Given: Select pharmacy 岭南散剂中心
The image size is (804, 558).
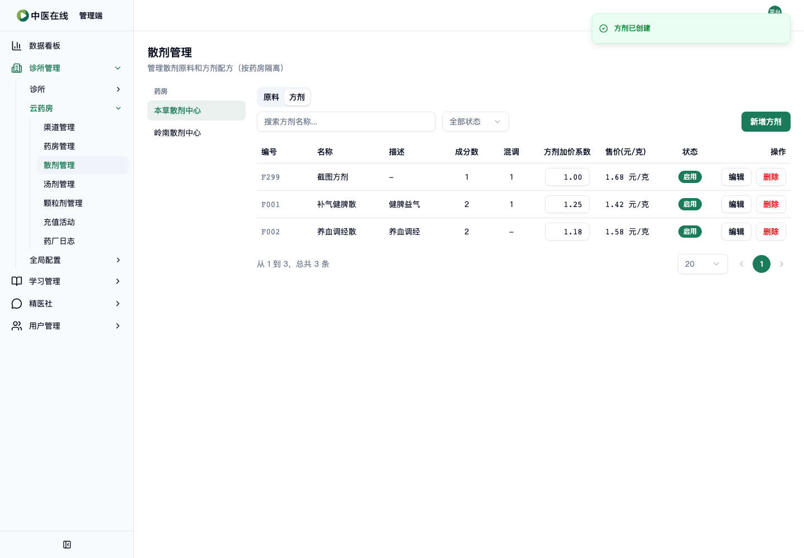Looking at the screenshot, I should pyautogui.click(x=197, y=133).
